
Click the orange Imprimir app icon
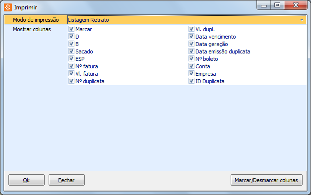8,7
